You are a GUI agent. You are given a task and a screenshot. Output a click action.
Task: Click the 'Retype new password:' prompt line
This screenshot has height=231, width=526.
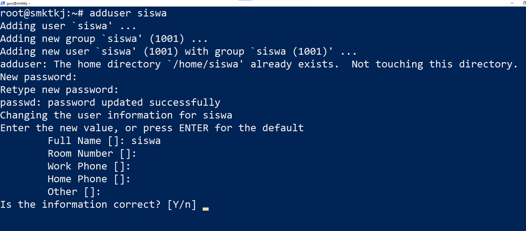tap(59, 90)
